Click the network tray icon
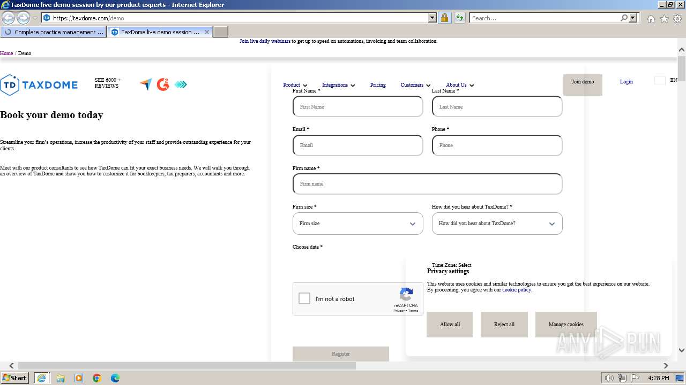Image resolution: width=686 pixels, height=385 pixels. [622, 378]
